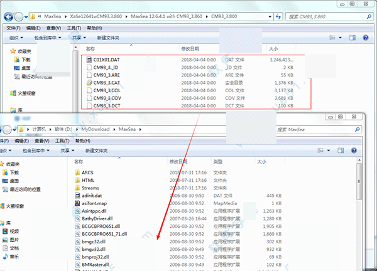Viewport: 377px width, 271px height.
Task: Toggle preview pane in CM93_3.860 window
Action: point(352,38)
